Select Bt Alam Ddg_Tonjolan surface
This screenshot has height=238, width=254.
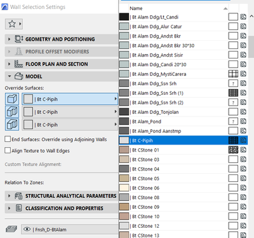pyautogui.click(x=183, y=112)
